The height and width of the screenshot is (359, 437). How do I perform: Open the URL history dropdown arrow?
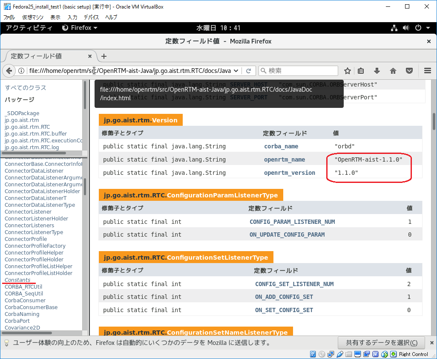point(236,71)
